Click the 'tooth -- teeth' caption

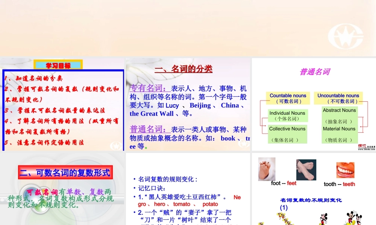[339, 184]
